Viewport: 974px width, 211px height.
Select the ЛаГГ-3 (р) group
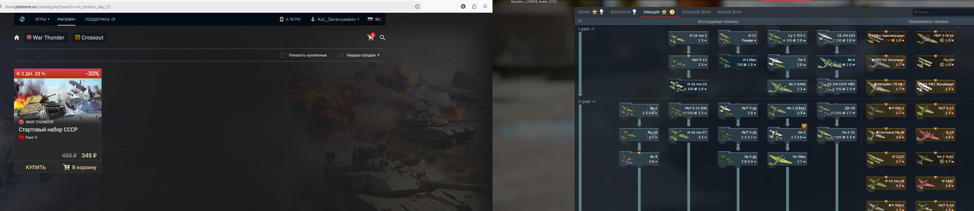pos(738,111)
